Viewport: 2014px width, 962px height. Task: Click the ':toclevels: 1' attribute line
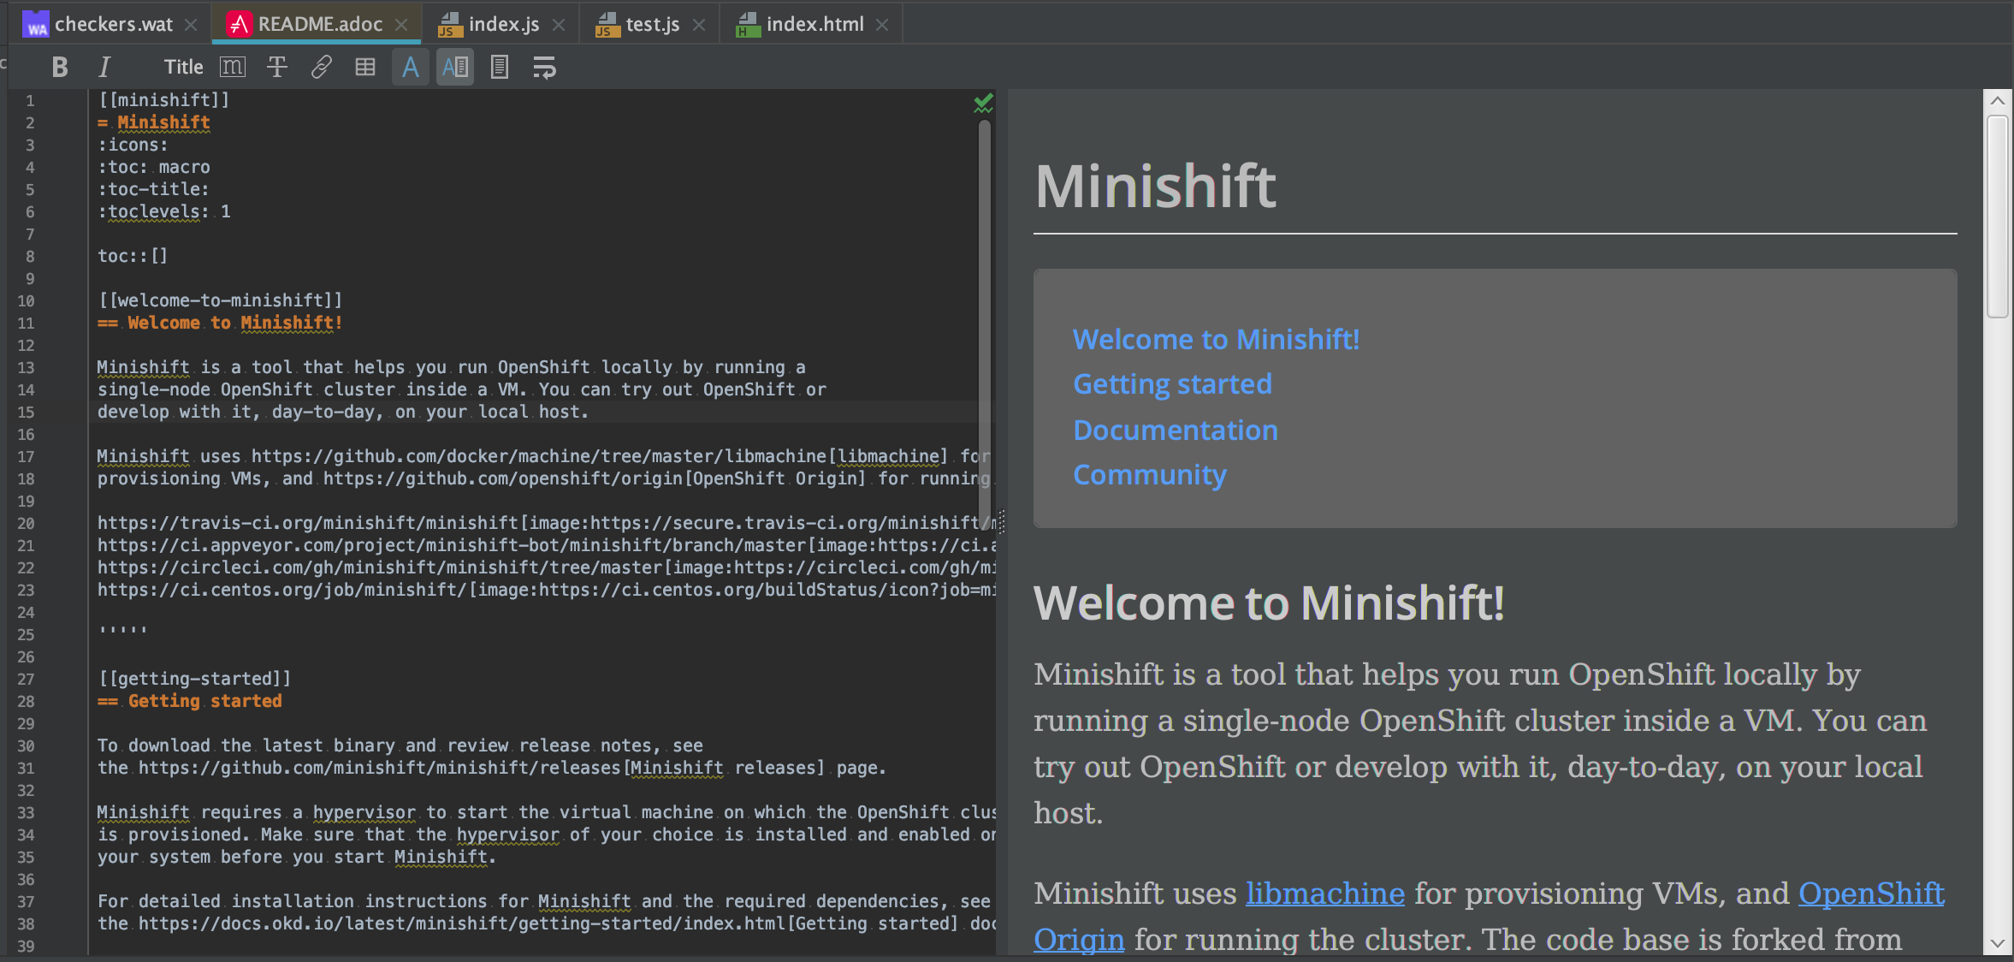[x=163, y=211]
